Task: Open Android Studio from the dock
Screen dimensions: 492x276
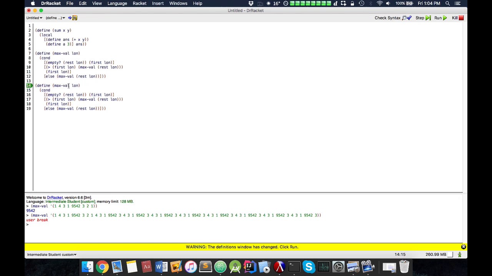Action: (x=235, y=266)
